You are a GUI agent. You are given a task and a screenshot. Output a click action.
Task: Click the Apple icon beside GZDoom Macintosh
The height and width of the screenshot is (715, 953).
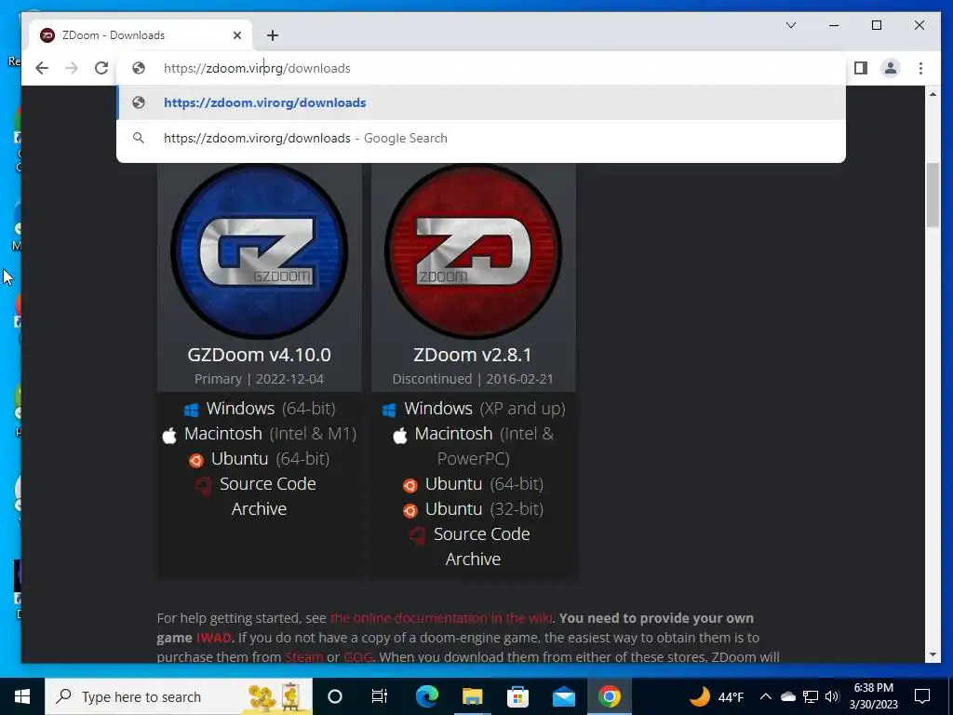pyautogui.click(x=169, y=435)
